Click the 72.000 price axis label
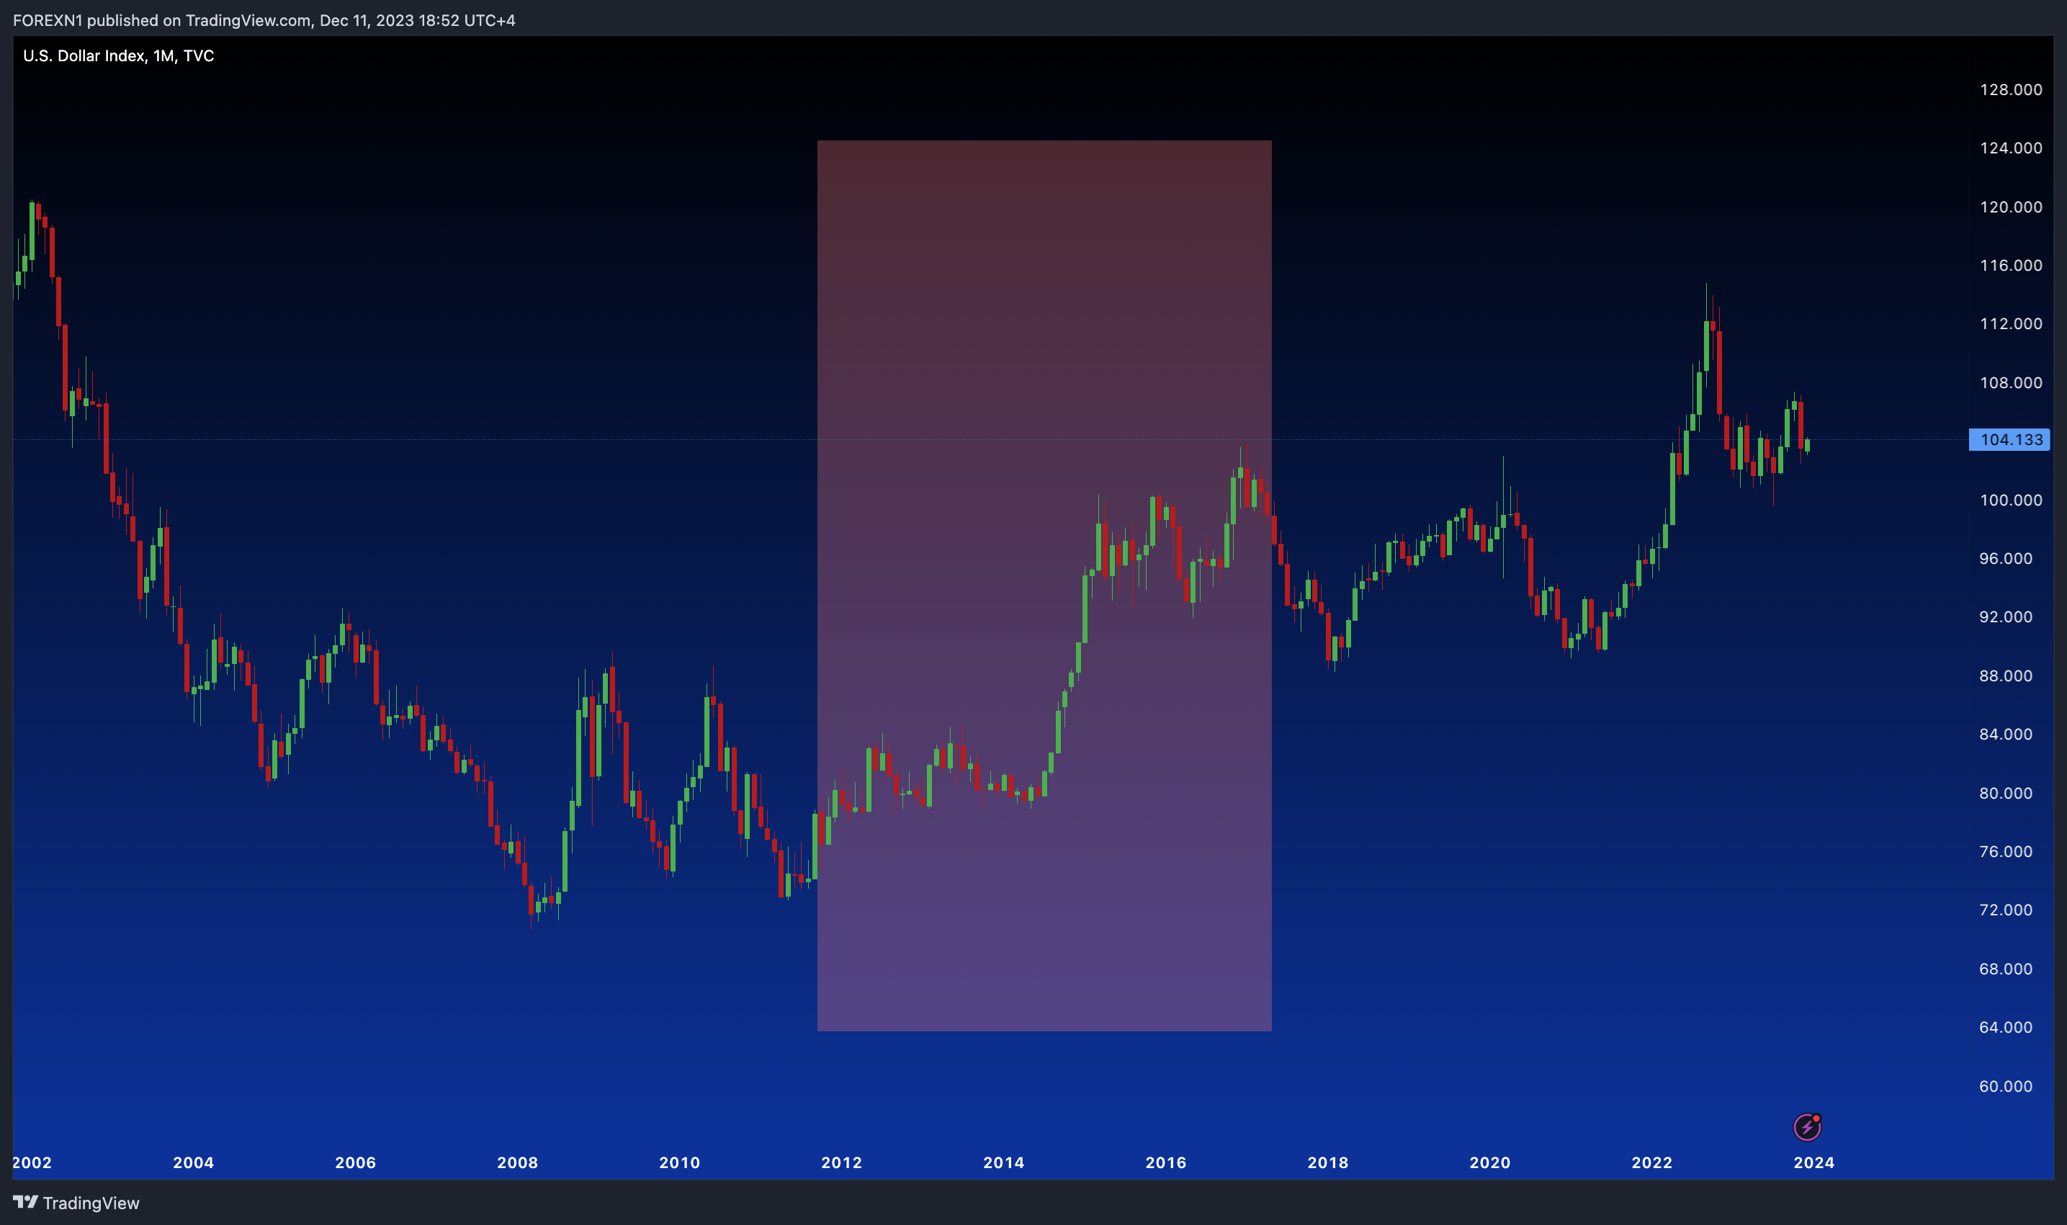The width and height of the screenshot is (2067, 1225). point(2006,910)
